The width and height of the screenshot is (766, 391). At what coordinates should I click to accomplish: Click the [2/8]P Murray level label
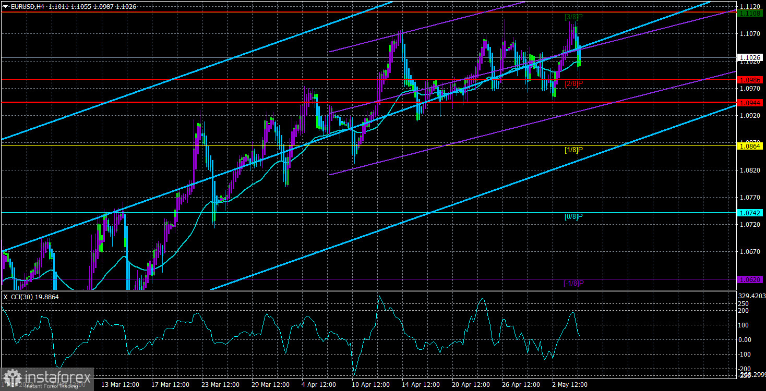[574, 83]
